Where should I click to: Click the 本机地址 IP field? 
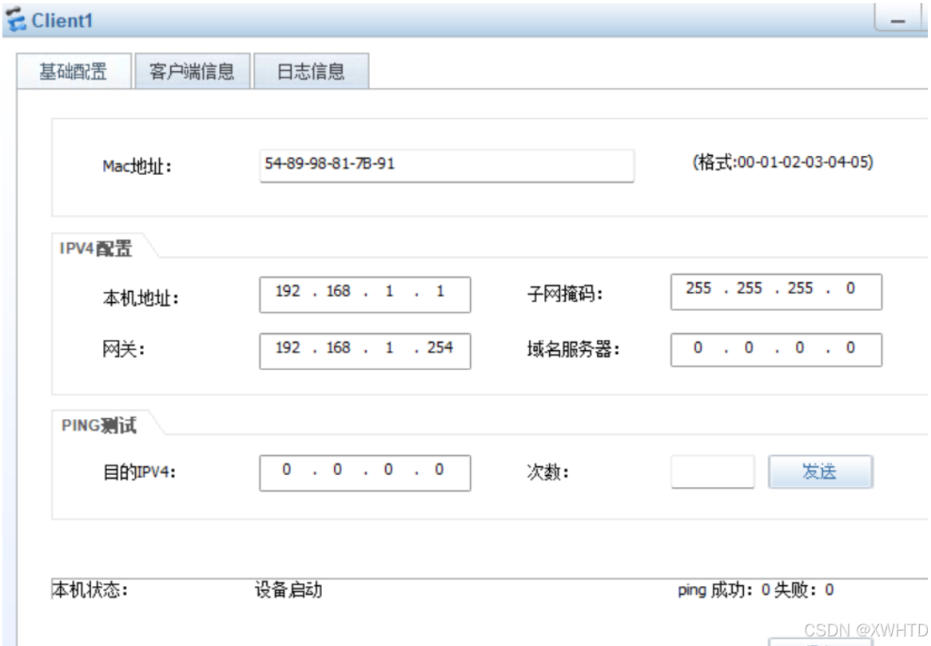point(364,294)
